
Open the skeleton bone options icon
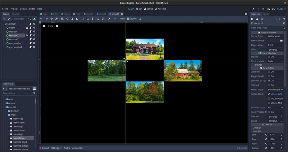pyautogui.click(x=109, y=19)
